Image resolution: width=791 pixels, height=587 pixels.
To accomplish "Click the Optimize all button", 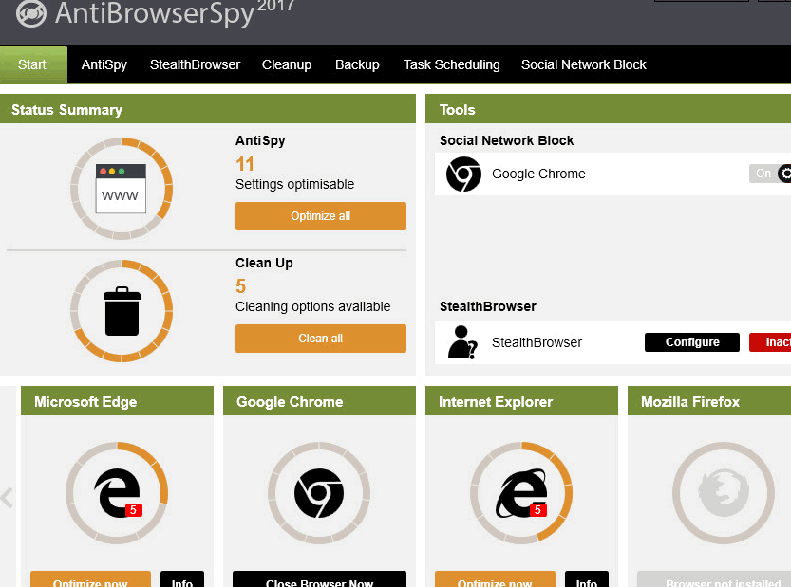I will [x=321, y=216].
